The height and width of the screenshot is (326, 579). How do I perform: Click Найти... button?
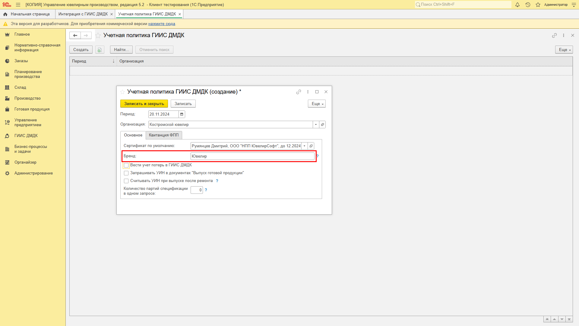[x=121, y=50]
